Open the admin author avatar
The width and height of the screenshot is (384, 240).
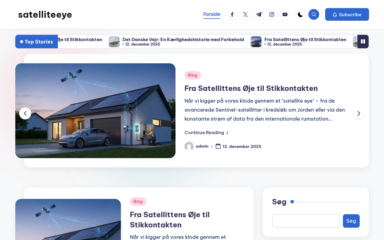coord(189,146)
